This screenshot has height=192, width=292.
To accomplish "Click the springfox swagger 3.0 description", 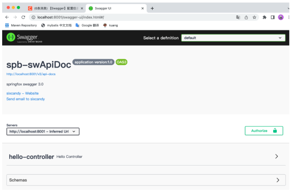I will pos(25,84).
